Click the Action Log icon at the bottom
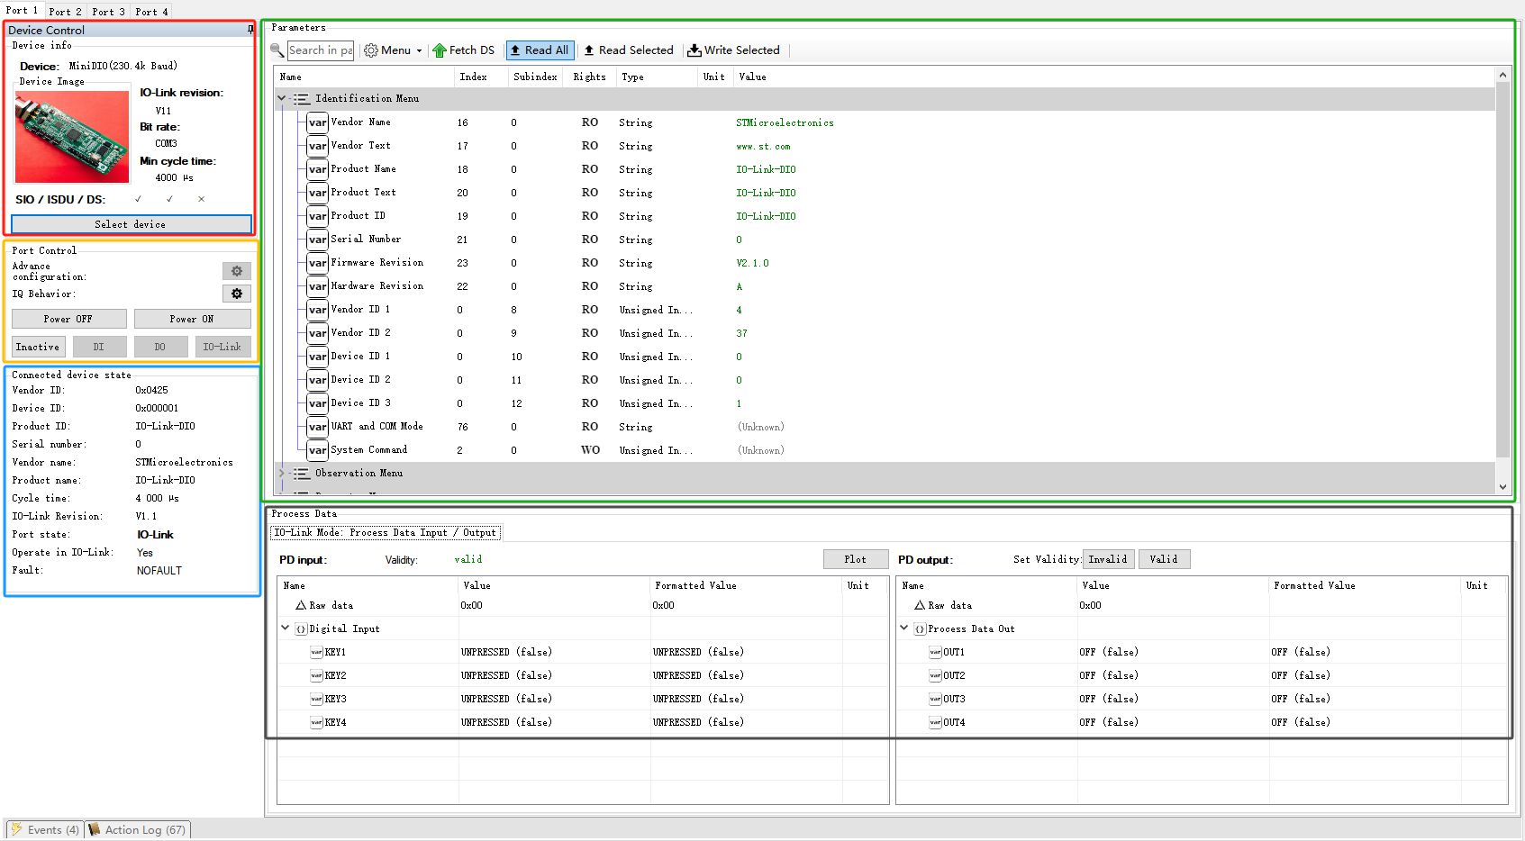The width and height of the screenshot is (1525, 841). pyautogui.click(x=94, y=829)
